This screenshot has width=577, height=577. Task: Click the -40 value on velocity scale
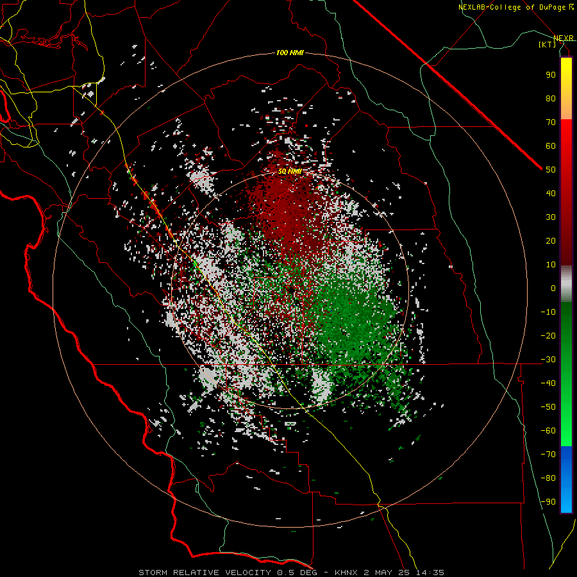point(548,383)
